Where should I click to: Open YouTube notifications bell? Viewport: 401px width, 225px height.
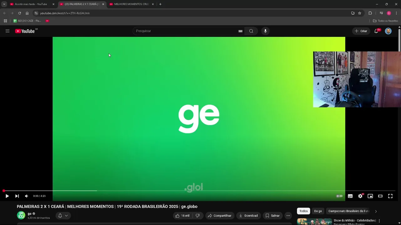376,31
